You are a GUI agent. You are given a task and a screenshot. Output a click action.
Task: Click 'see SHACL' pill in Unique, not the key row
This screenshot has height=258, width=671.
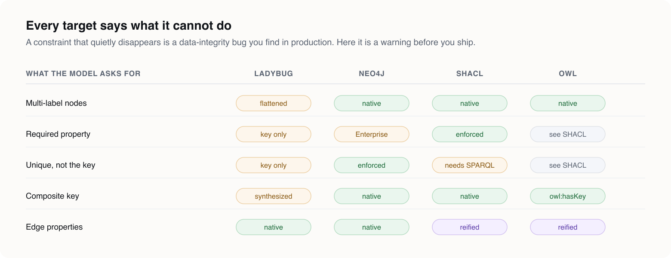tap(568, 165)
